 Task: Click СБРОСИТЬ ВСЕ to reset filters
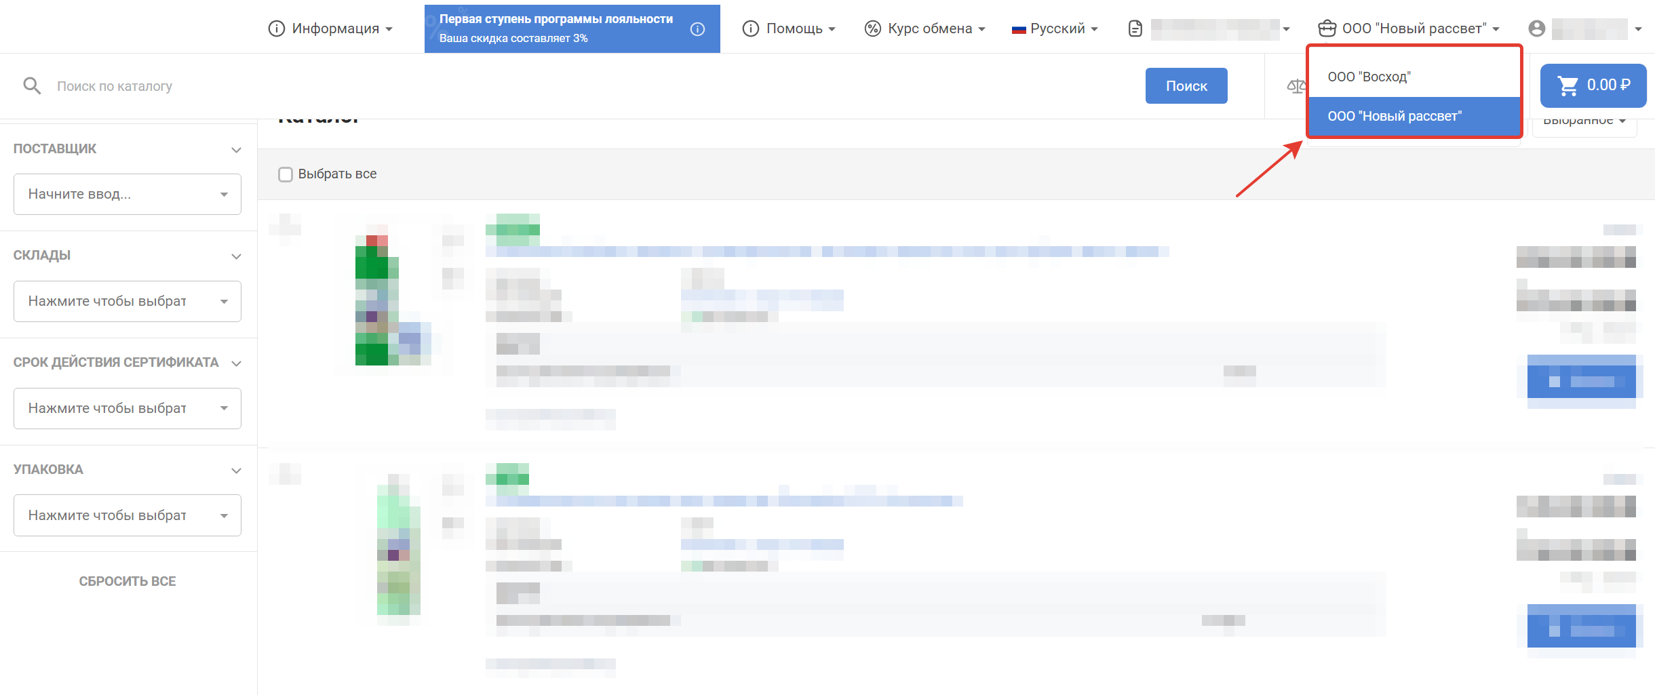click(x=128, y=581)
